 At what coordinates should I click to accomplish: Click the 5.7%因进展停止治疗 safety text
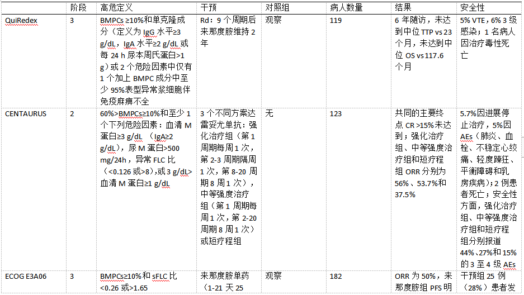coord(485,119)
